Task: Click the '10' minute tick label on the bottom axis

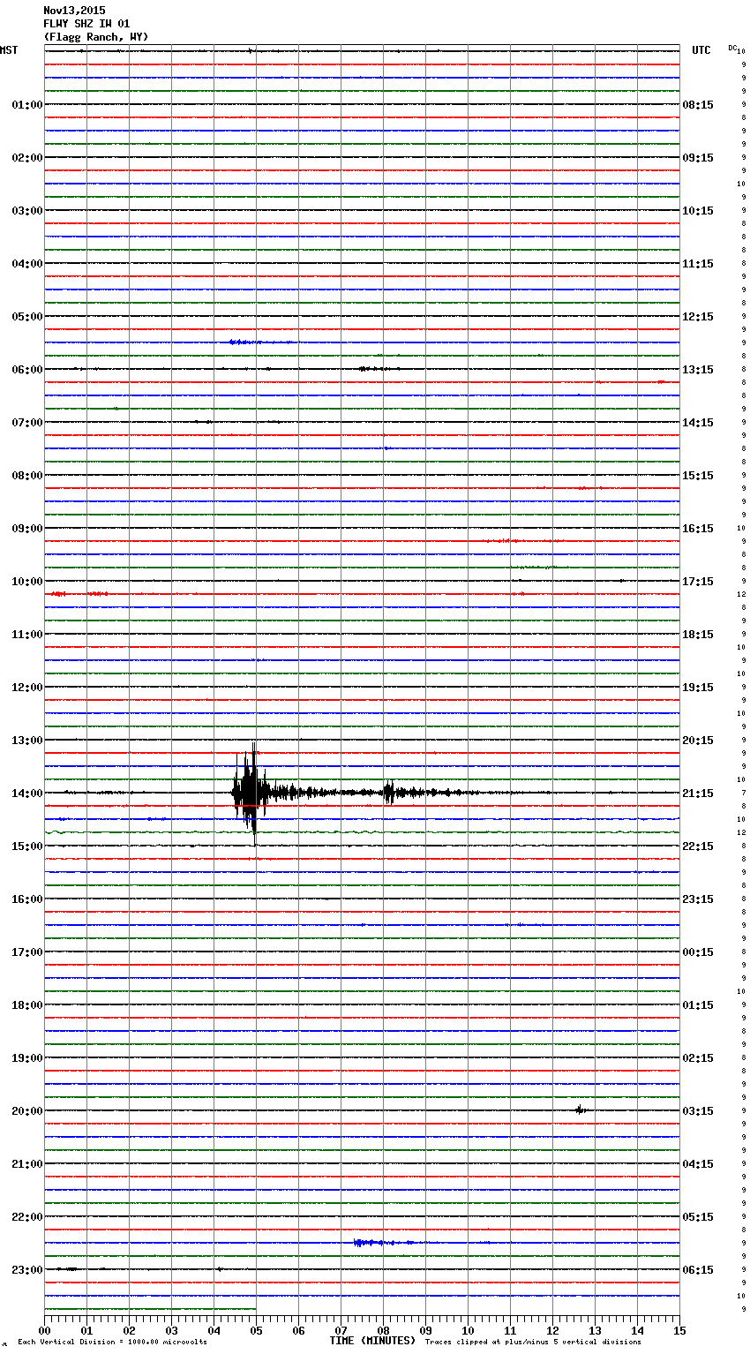Action: (x=468, y=1330)
